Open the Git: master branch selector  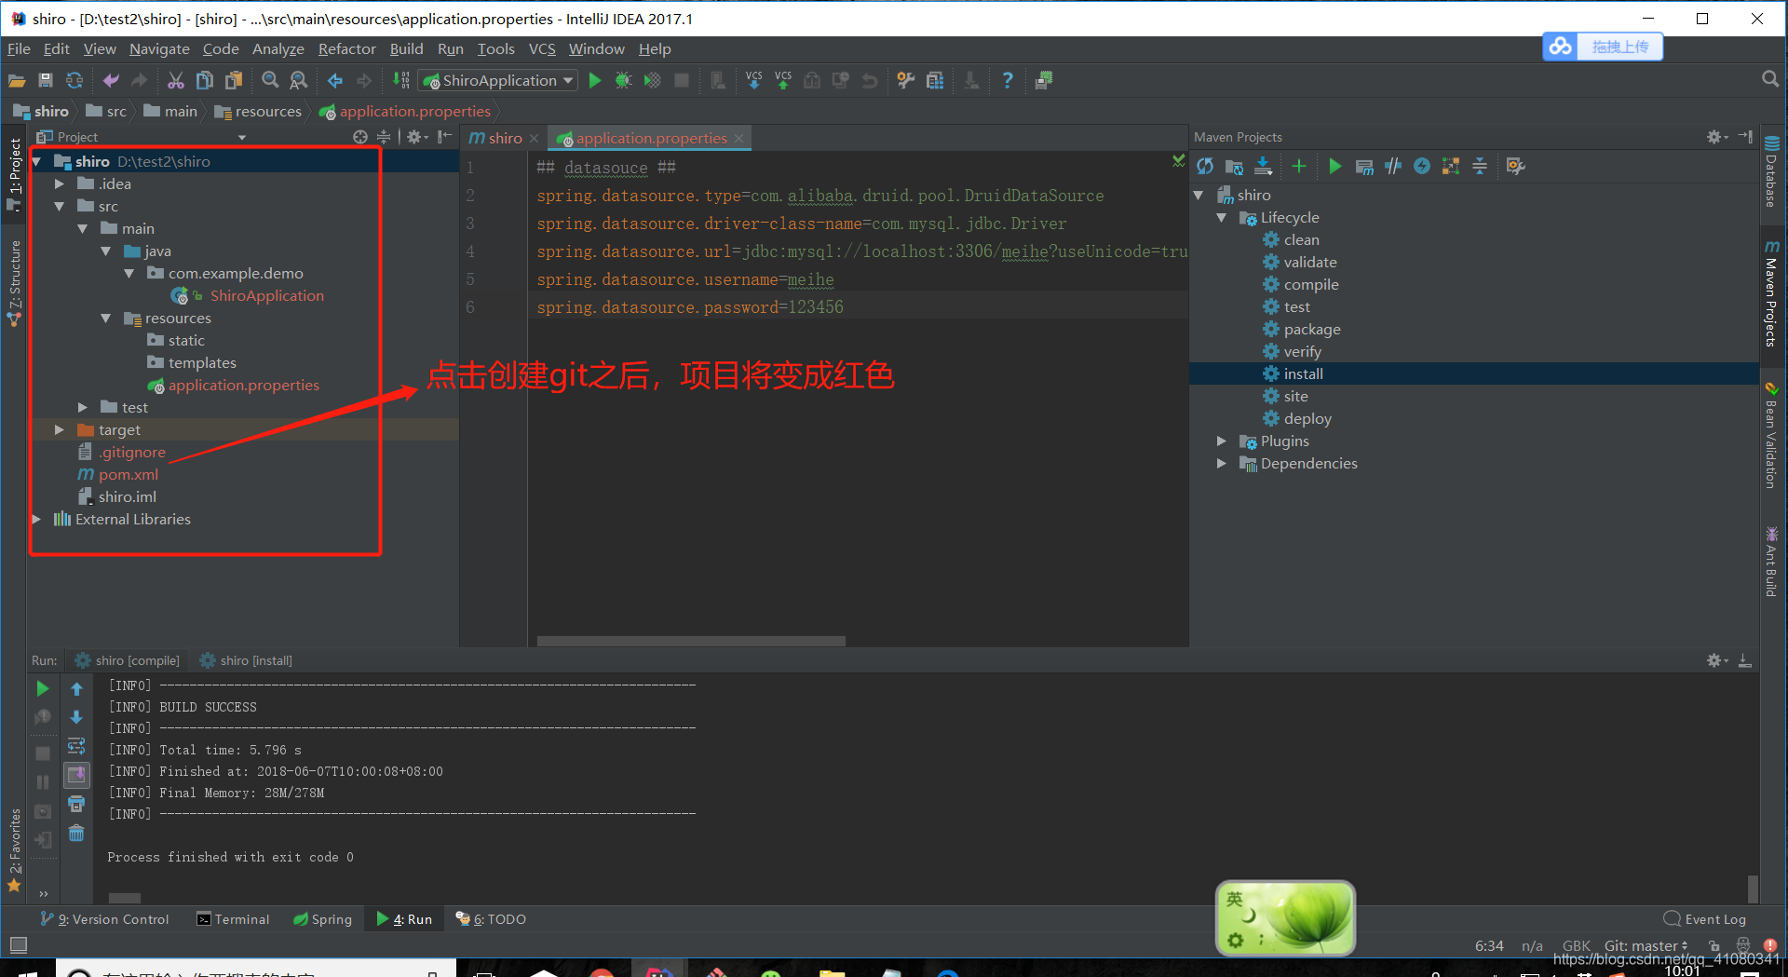[x=1646, y=945]
